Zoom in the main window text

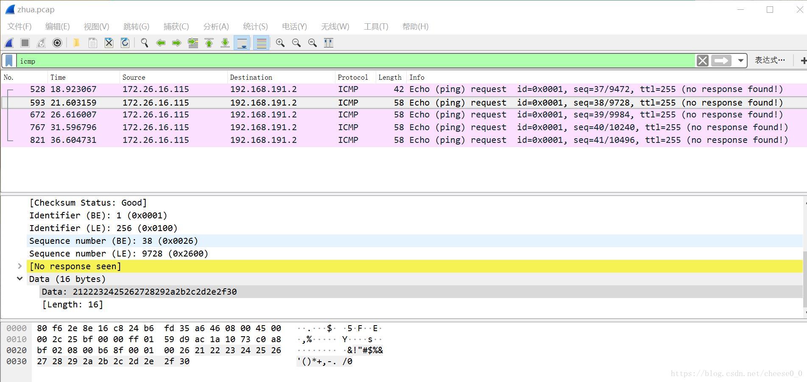[x=280, y=43]
